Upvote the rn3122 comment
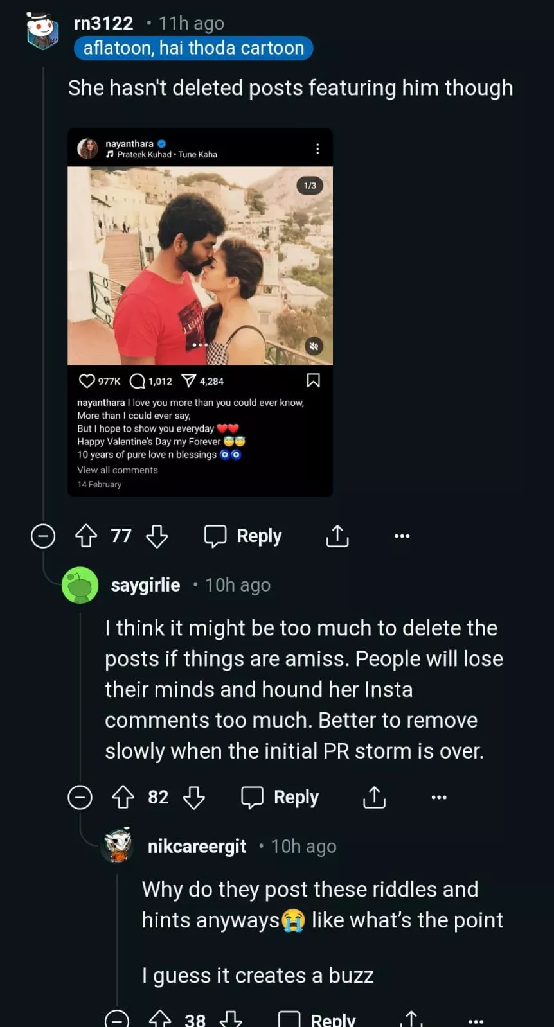This screenshot has width=554, height=1027. point(86,536)
